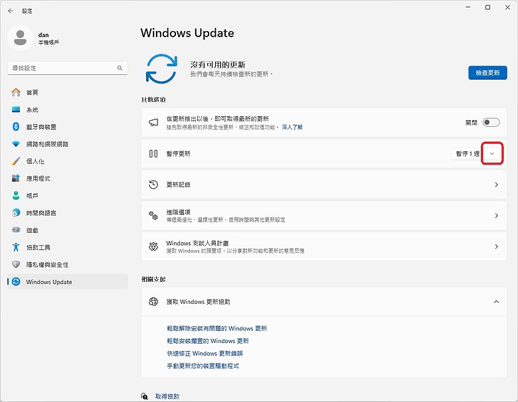Open the dan user avatar
The width and height of the screenshot is (518, 402).
[20, 38]
